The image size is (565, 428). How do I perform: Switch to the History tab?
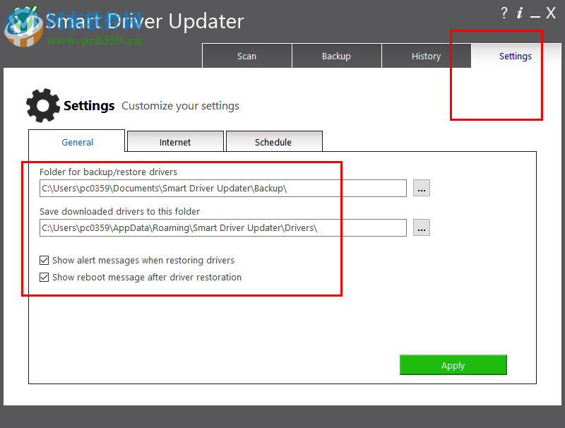(426, 56)
